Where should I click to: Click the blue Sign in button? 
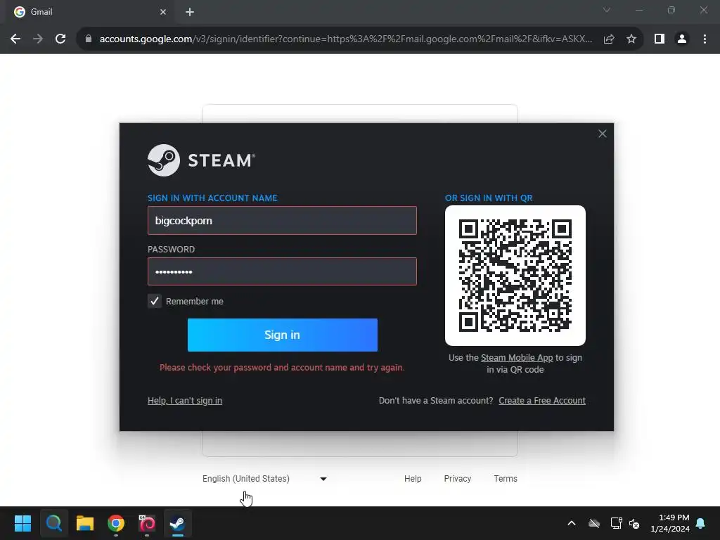pos(283,335)
